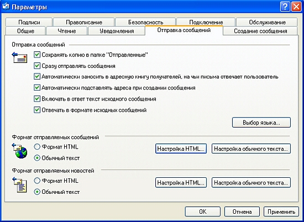This screenshot has height=222, width=304.
Task: Uncheck Сохранять копию в папке Отправленные
Action: click(x=37, y=55)
